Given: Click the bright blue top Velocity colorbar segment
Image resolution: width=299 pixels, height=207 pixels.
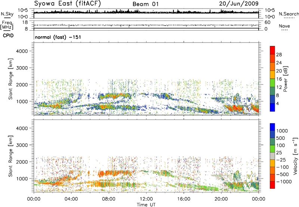Looking at the screenshot, I should 272,127.
